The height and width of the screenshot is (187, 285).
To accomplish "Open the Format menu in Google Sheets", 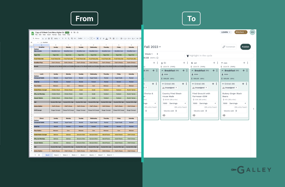I will [x=54, y=35].
